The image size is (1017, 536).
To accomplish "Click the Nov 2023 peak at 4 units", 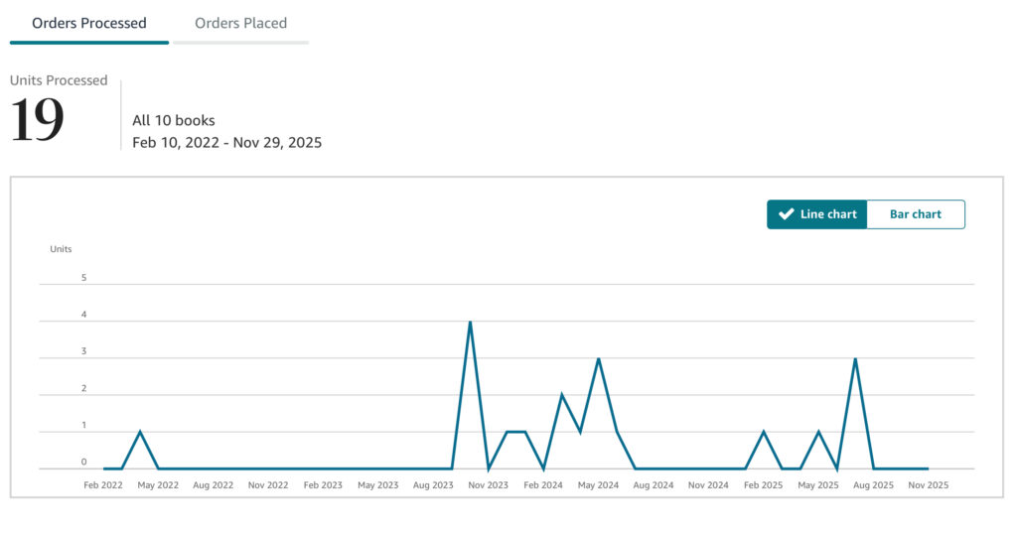I will point(470,323).
